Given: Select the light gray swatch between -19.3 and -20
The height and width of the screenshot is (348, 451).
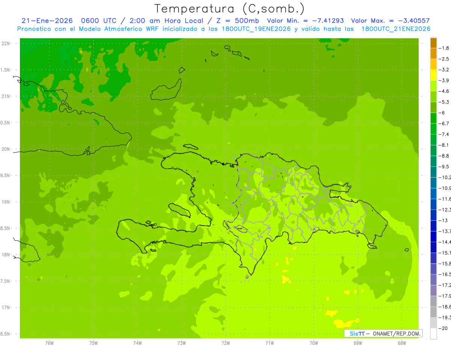Looking at the screenshot, I should [x=433, y=323].
